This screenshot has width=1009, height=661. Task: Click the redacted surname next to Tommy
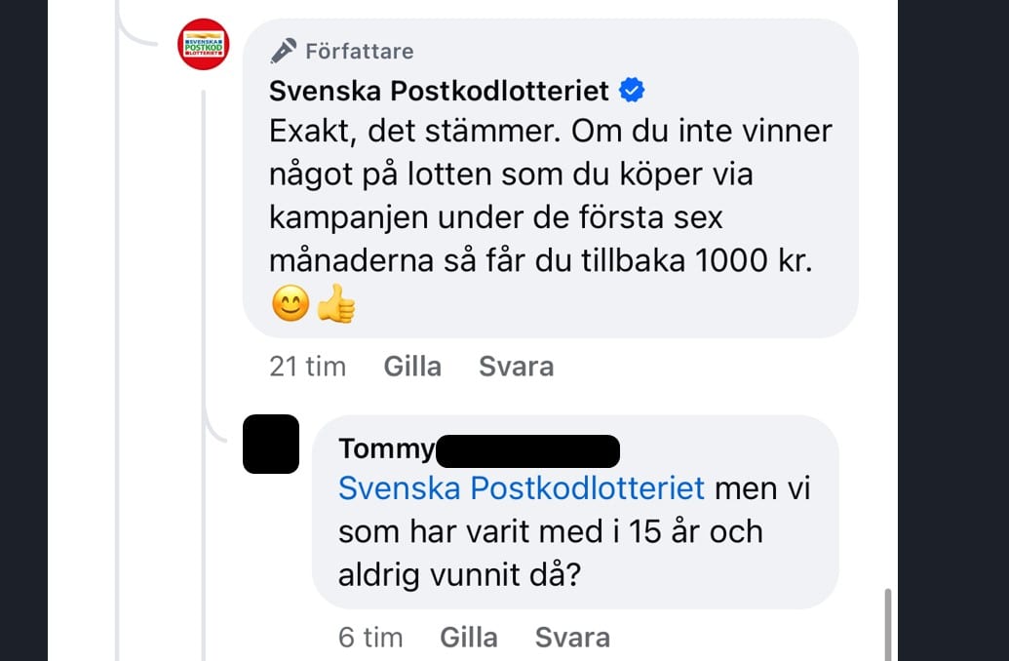(527, 450)
